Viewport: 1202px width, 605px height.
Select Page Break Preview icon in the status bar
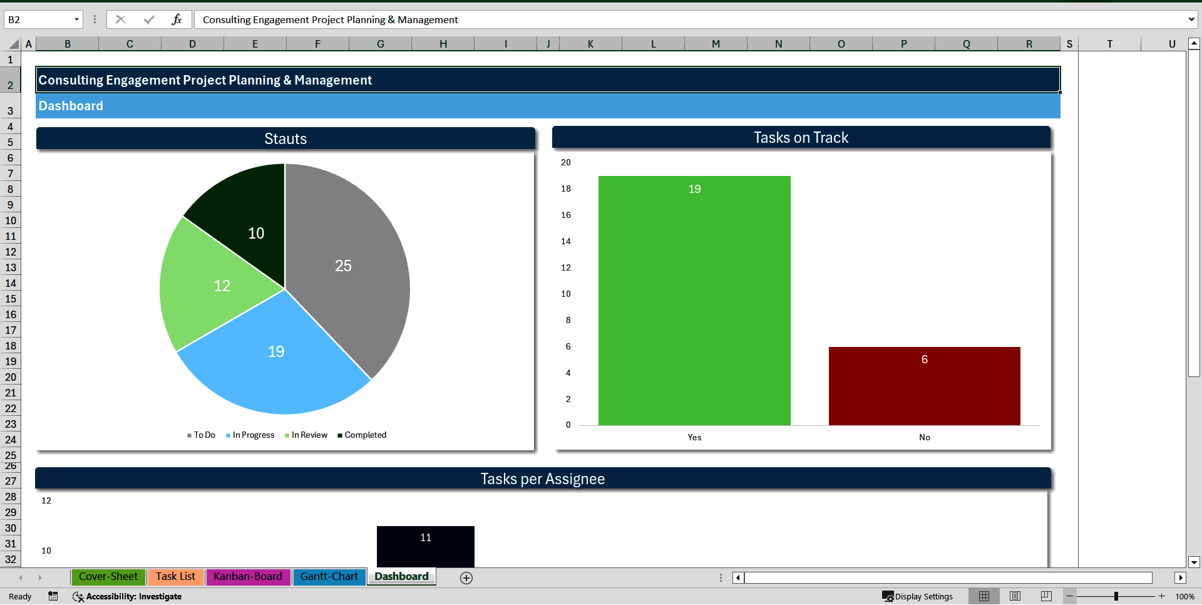click(x=1045, y=596)
